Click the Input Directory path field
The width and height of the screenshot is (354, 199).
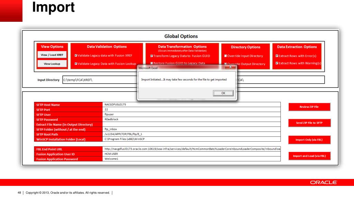100,80
